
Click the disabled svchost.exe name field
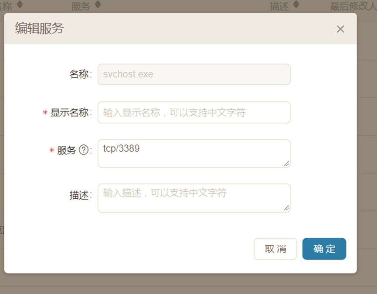(194, 74)
